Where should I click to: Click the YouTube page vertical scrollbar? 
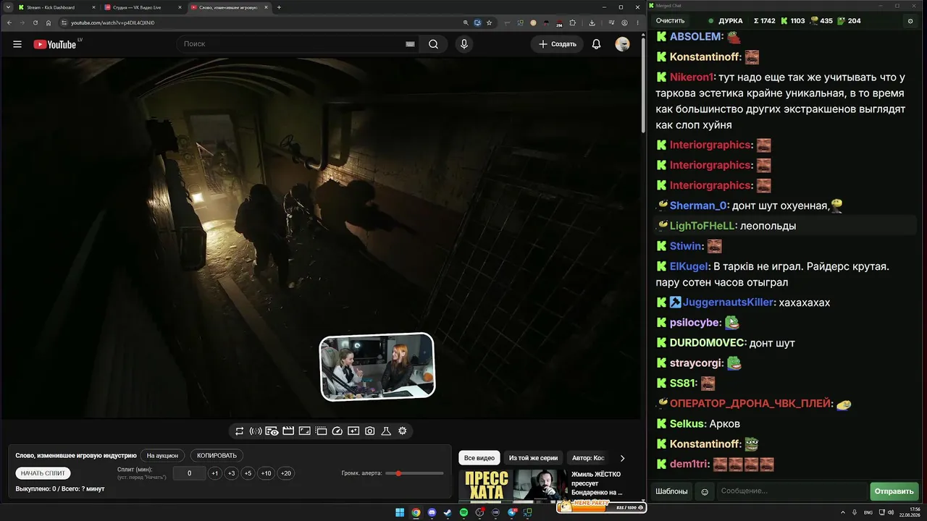643,87
